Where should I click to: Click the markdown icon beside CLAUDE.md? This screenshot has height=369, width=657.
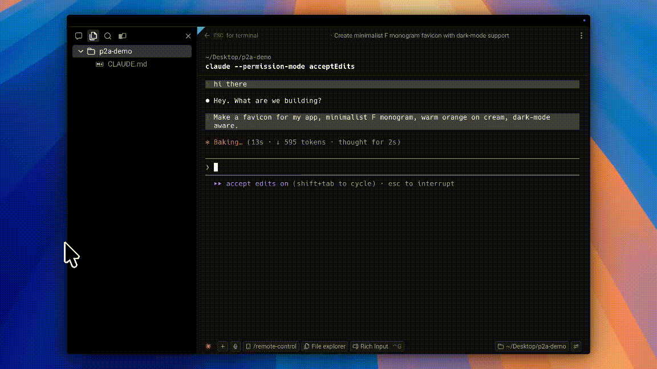click(x=99, y=64)
